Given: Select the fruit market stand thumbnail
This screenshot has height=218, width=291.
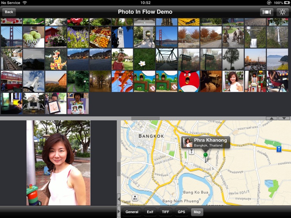Looking at the screenshot, I should [x=100, y=37].
